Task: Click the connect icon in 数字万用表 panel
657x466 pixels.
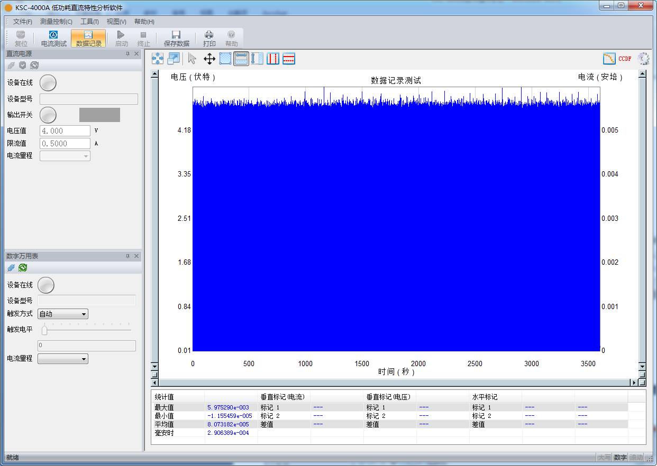Action: pos(11,268)
